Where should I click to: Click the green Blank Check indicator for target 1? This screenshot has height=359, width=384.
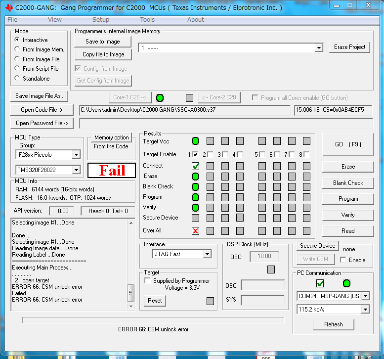[x=195, y=187]
